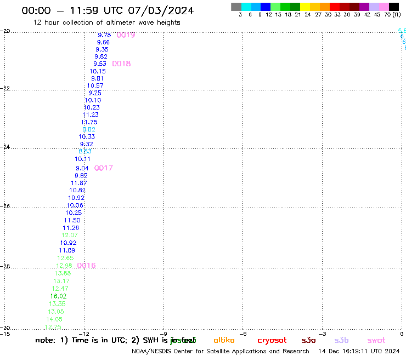Screen dimensions: 406x356
Task: Click the wave height value 9.53
Action: tap(100, 64)
